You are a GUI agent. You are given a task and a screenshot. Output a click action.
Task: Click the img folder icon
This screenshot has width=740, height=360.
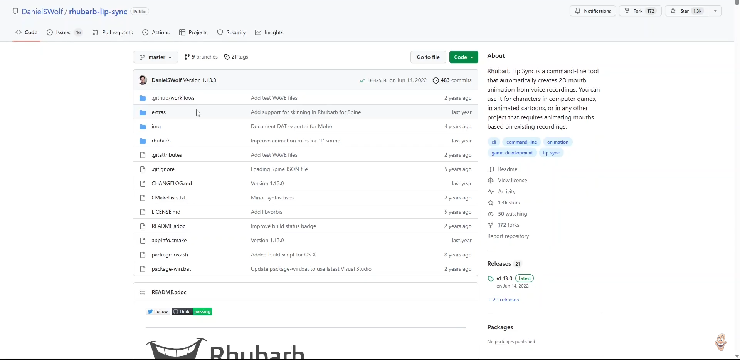coord(143,127)
